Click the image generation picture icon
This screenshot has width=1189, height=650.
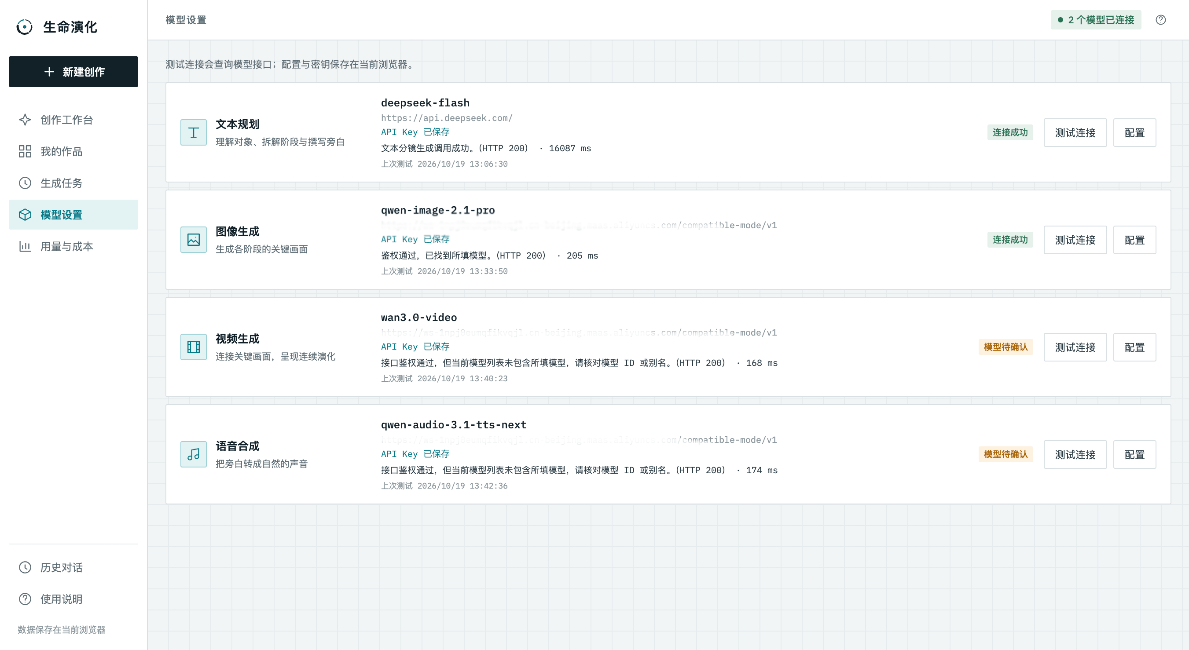193,240
